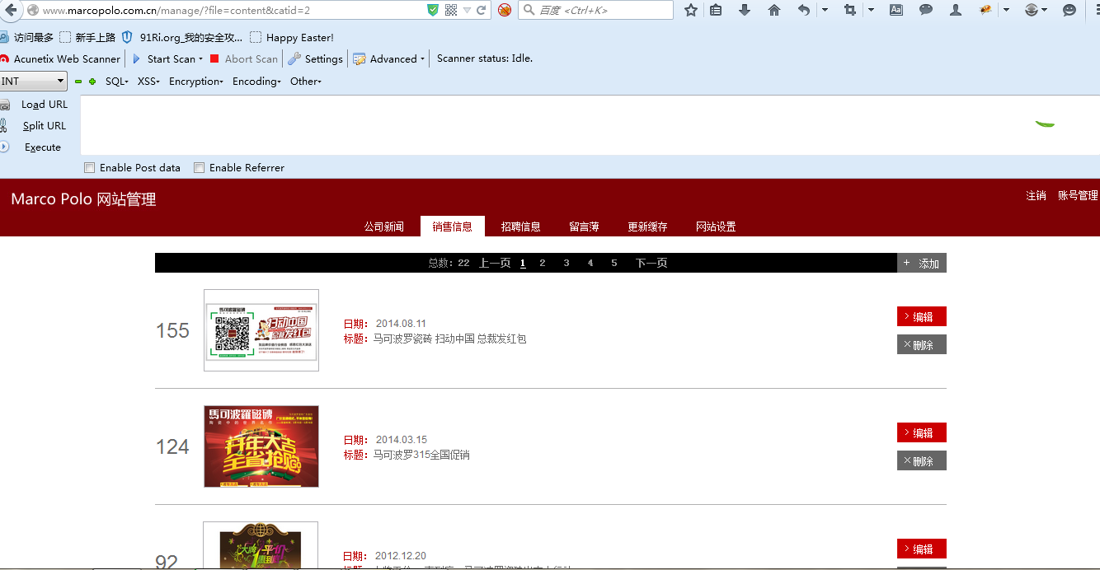Click the 注销 logout link
This screenshot has width=1100, height=570.
[x=1036, y=195]
